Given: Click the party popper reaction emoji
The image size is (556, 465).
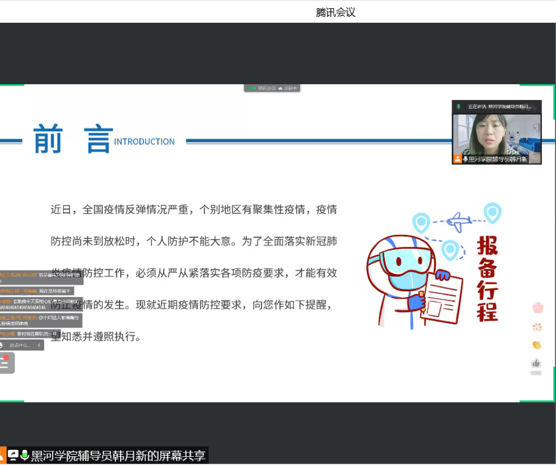Looking at the screenshot, I should click(x=537, y=327).
